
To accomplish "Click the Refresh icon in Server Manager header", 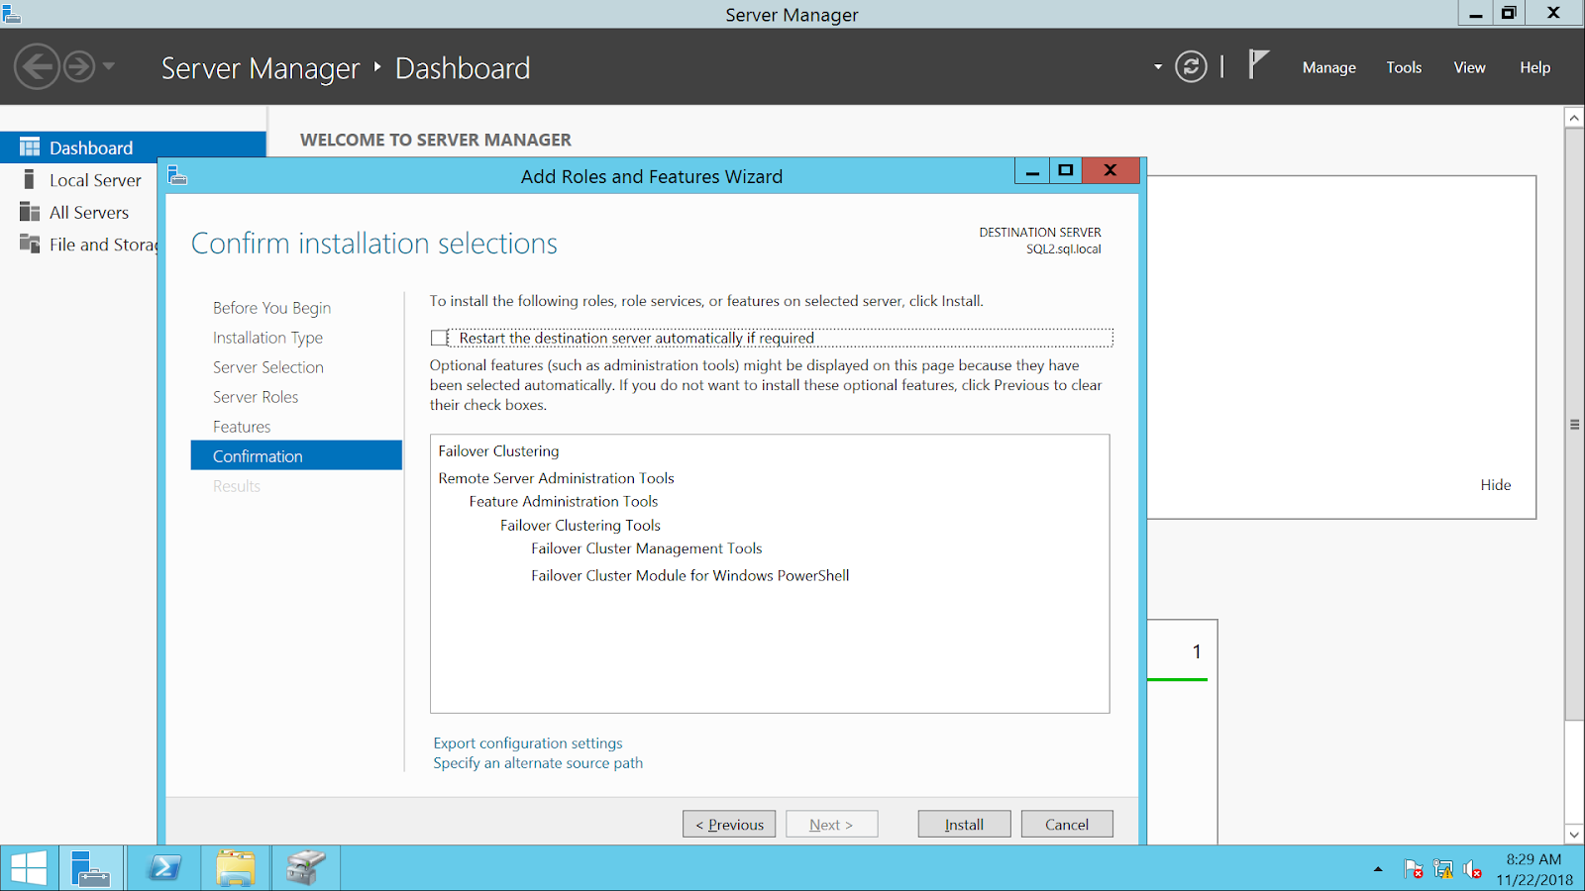I will 1190,66.
